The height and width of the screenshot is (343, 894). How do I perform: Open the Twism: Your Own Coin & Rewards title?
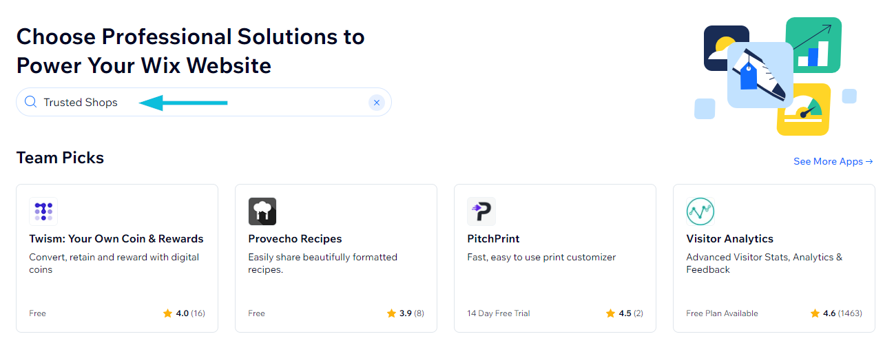click(116, 239)
